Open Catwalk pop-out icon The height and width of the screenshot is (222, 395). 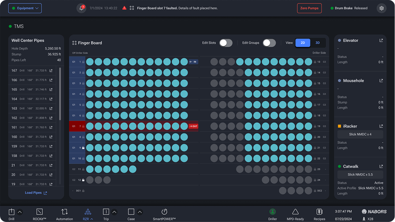click(x=381, y=167)
